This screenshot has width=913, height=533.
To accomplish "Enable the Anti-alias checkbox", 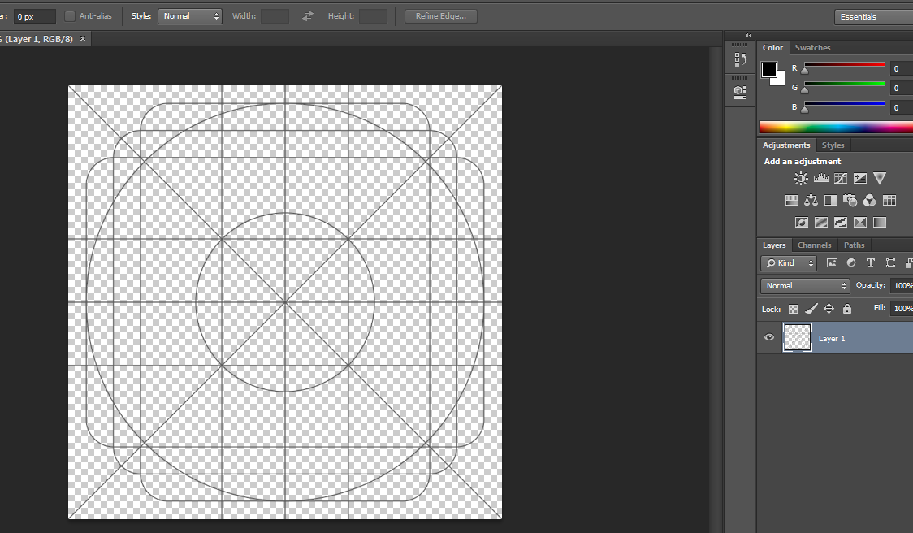I will 70,16.
